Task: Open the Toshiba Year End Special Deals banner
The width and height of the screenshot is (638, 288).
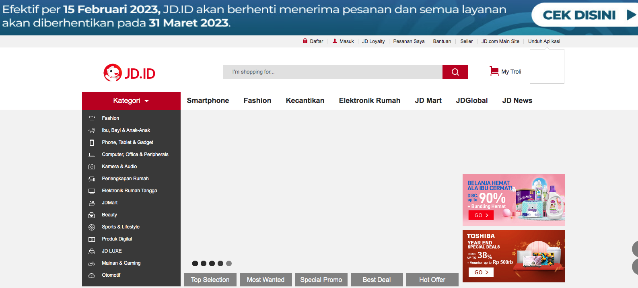Action: click(x=514, y=256)
